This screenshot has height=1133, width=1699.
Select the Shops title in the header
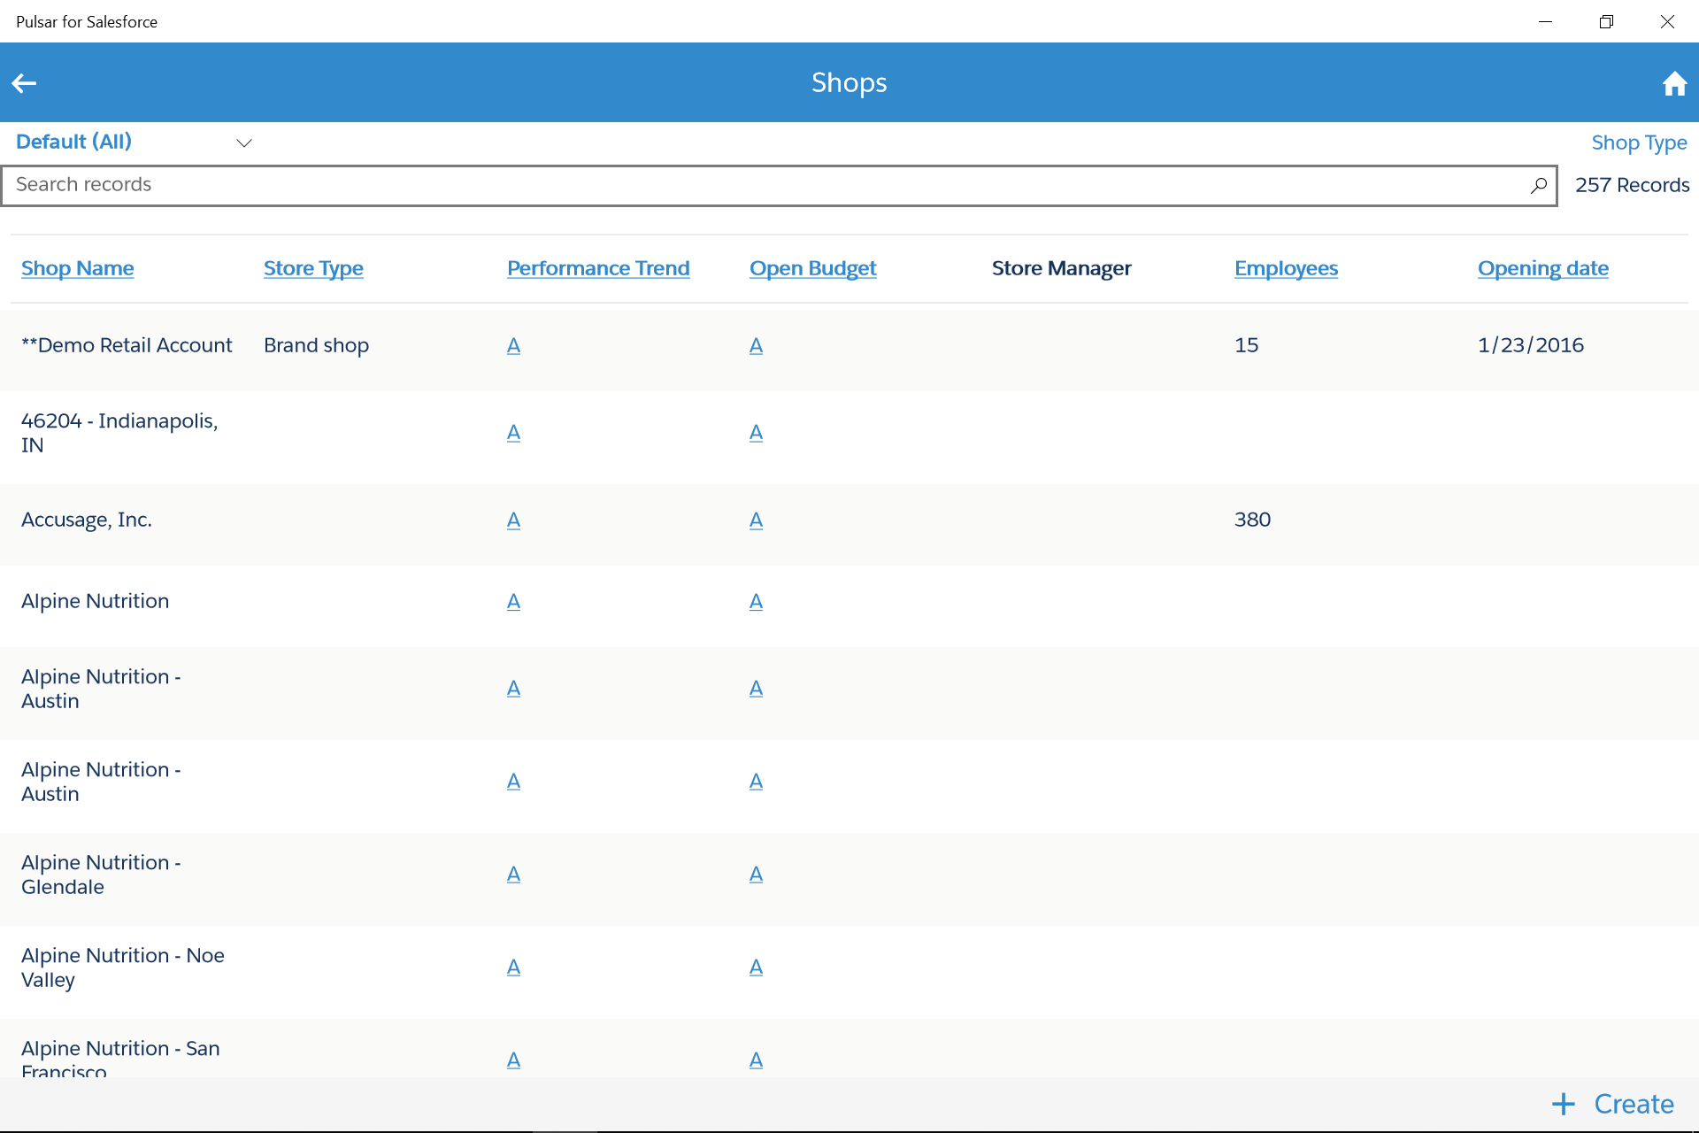(849, 82)
